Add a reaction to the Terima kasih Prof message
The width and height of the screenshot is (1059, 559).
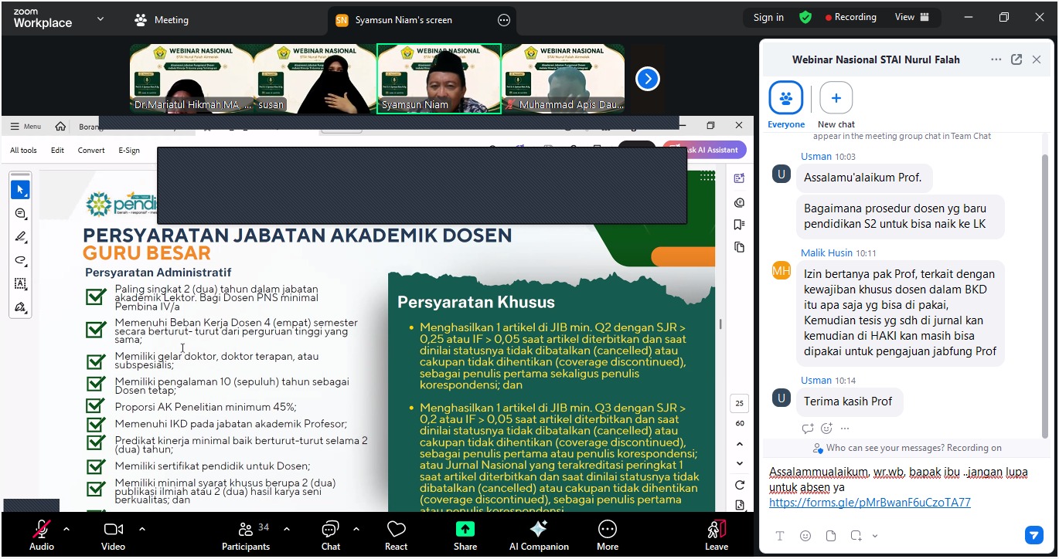tap(826, 429)
